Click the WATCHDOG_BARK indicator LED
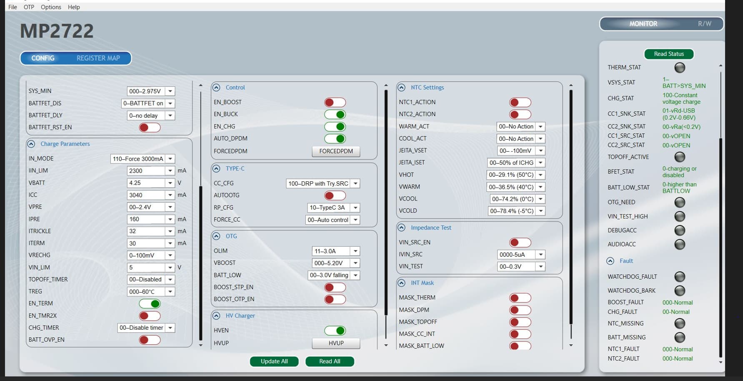 [680, 291]
